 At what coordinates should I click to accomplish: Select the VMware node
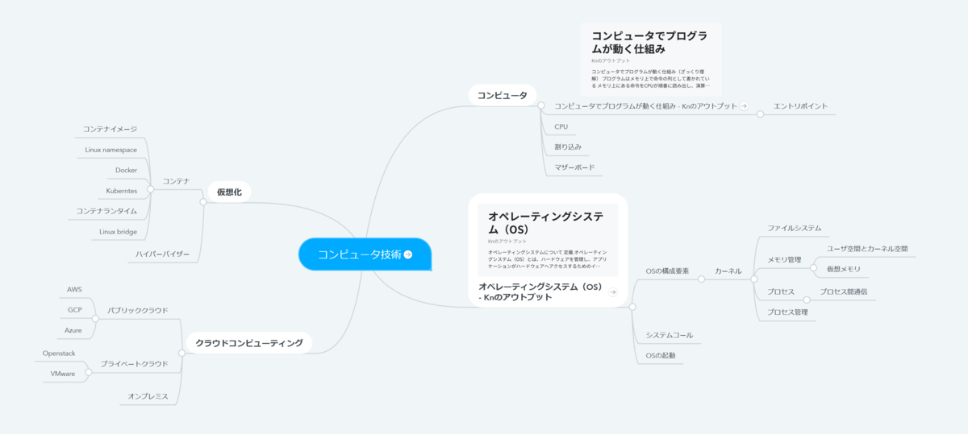(x=63, y=374)
